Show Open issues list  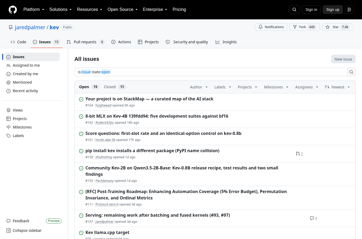point(89,87)
